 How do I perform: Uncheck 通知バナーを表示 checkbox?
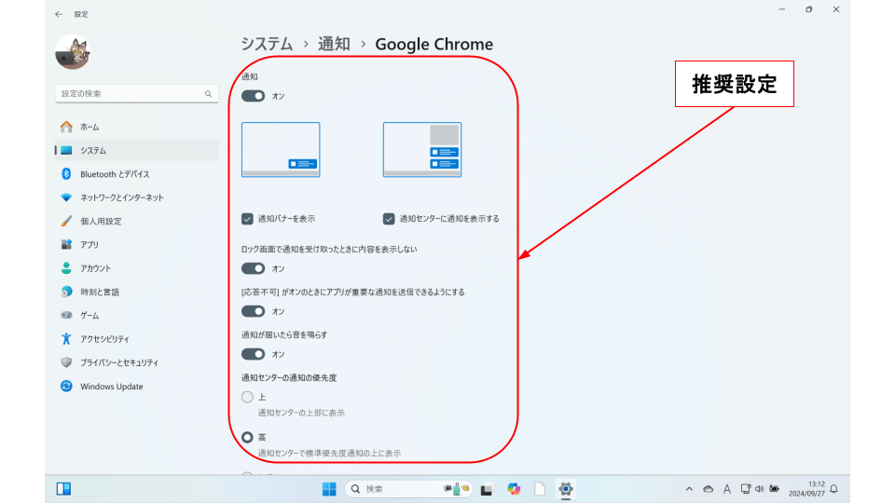248,219
